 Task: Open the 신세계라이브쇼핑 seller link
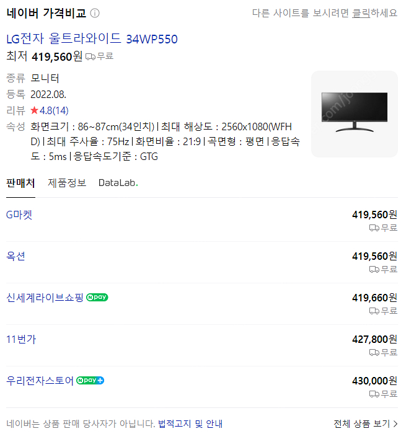45,298
